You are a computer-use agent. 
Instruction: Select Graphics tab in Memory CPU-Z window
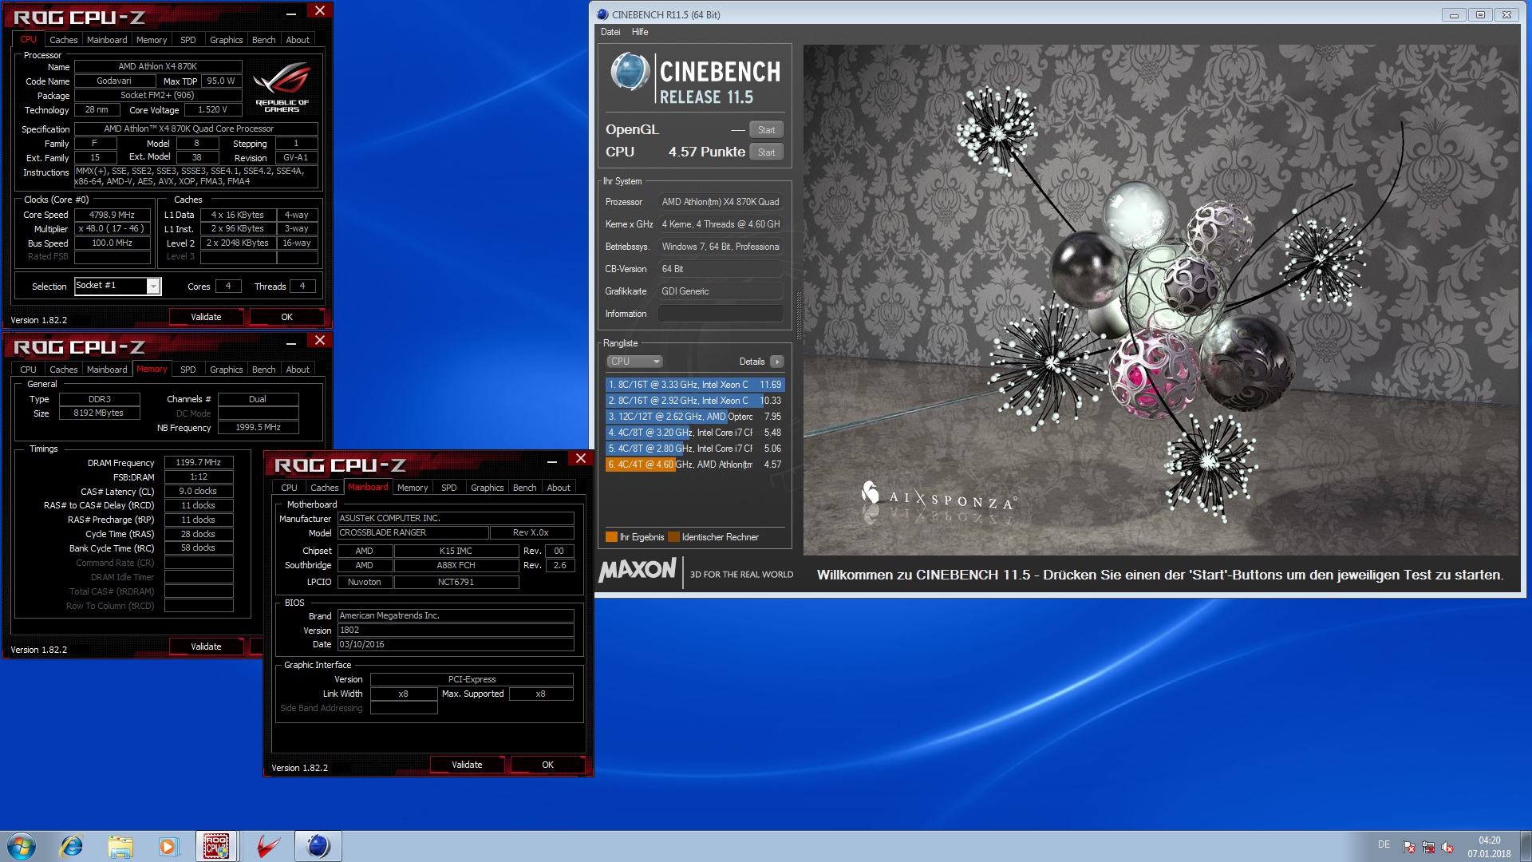226,370
